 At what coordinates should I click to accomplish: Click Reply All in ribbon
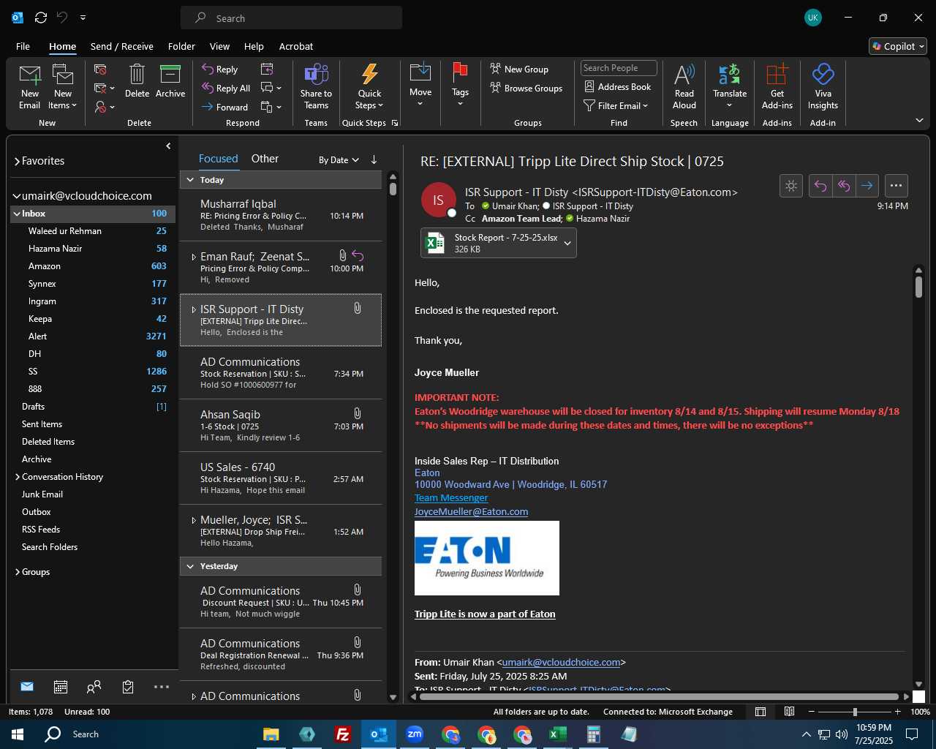point(226,88)
